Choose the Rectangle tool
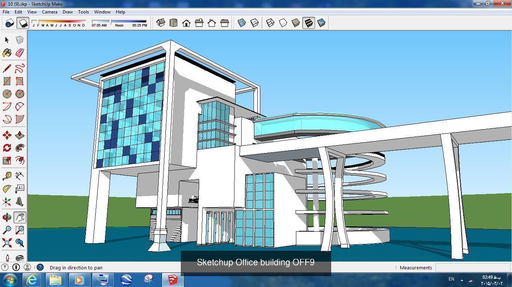512x287 pixels. point(7,81)
